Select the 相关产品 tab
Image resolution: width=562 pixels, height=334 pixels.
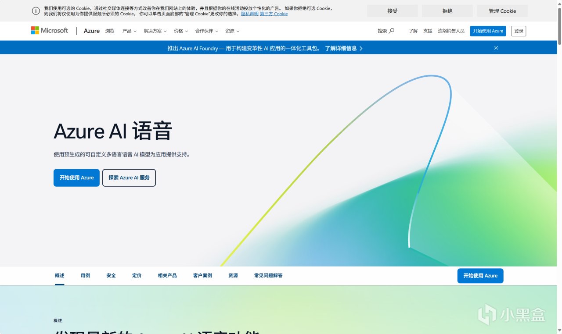point(167,275)
